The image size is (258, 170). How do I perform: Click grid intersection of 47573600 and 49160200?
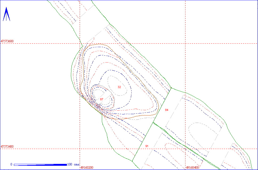pyautogui.click(x=80, y=43)
